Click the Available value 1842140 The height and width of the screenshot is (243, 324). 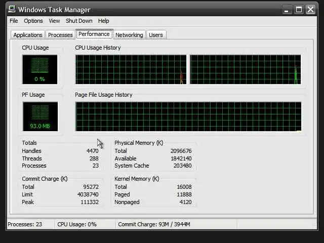pos(181,158)
